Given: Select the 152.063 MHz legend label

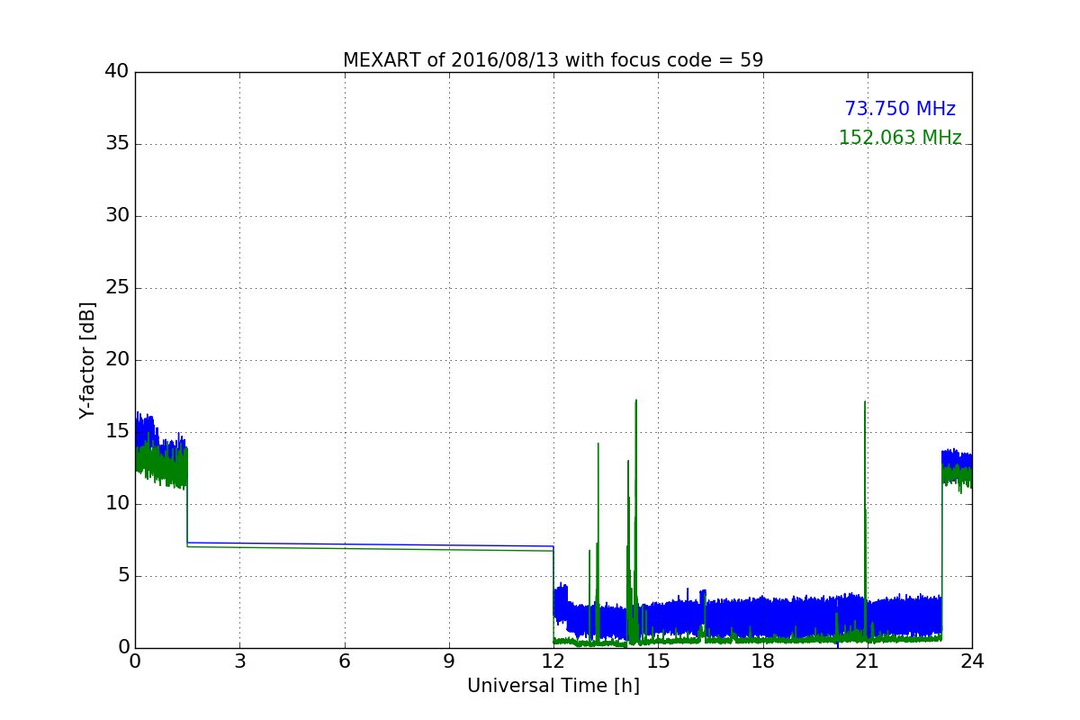Looking at the screenshot, I should (x=900, y=138).
